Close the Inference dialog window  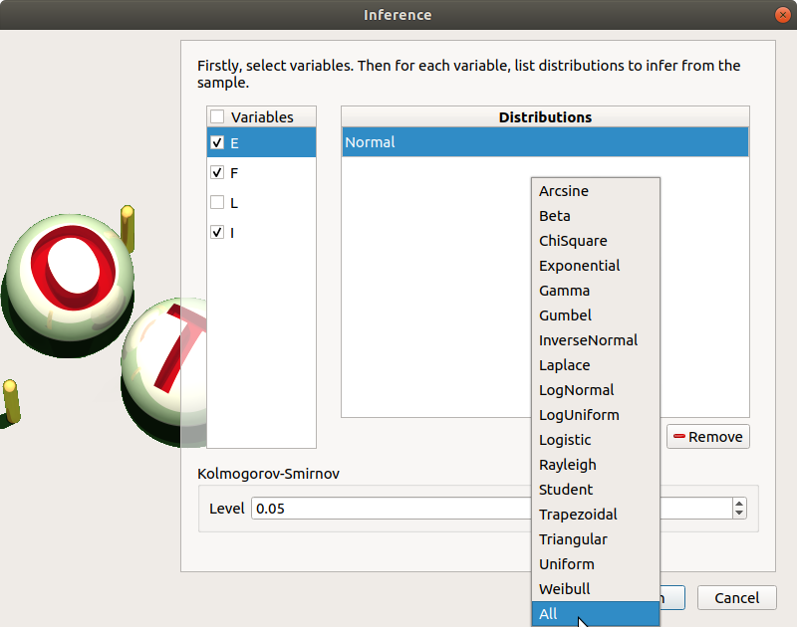coord(782,15)
